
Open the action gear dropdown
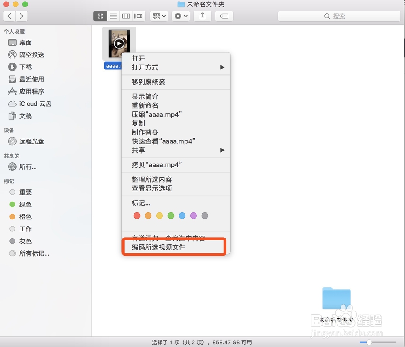tap(181, 16)
